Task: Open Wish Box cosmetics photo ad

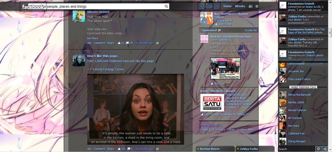Action: 225,69
